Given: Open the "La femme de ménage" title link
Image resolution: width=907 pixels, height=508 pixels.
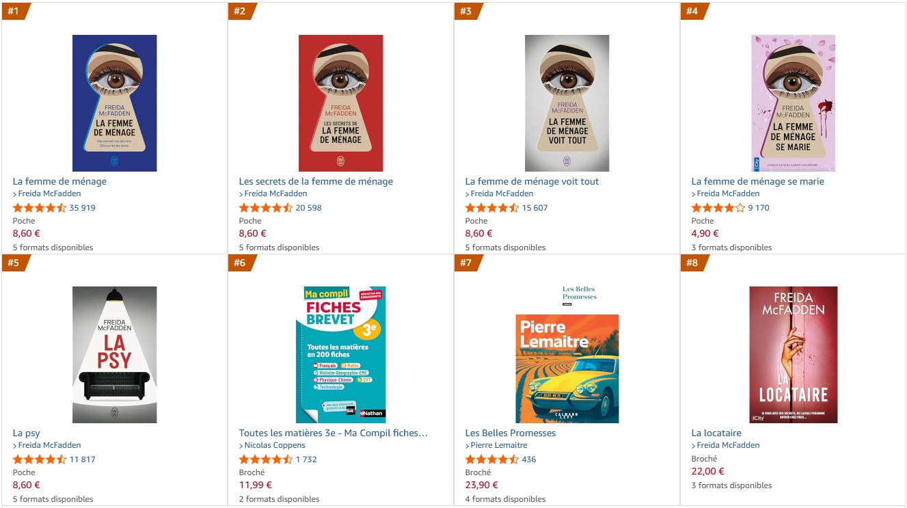Looking at the screenshot, I should (59, 181).
